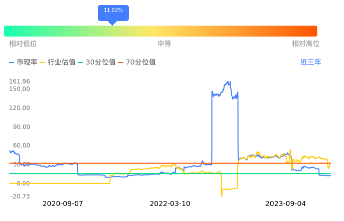The height and width of the screenshot is (221, 344).
Task: Click the 60.00 y-axis label
Action: coord(22,145)
